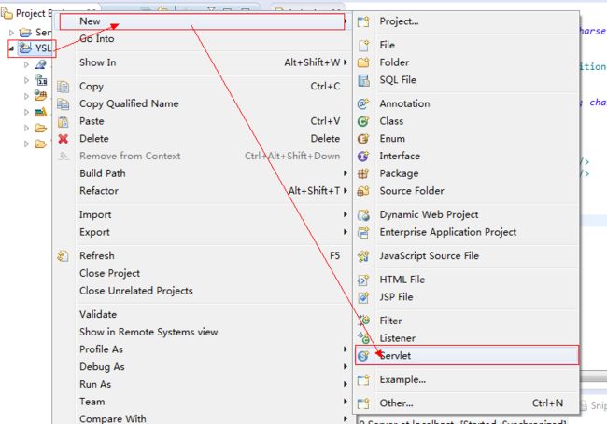The height and width of the screenshot is (424, 607).
Task: Click the Source Folder icon
Action: click(363, 191)
